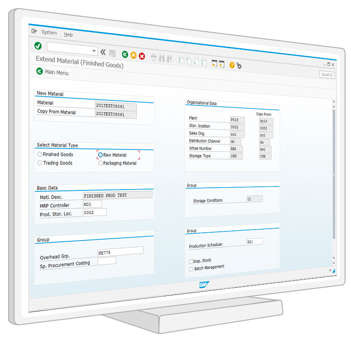This screenshot has height=340, width=351.
Task: Click the Print icon in toolbar
Action: [153, 57]
